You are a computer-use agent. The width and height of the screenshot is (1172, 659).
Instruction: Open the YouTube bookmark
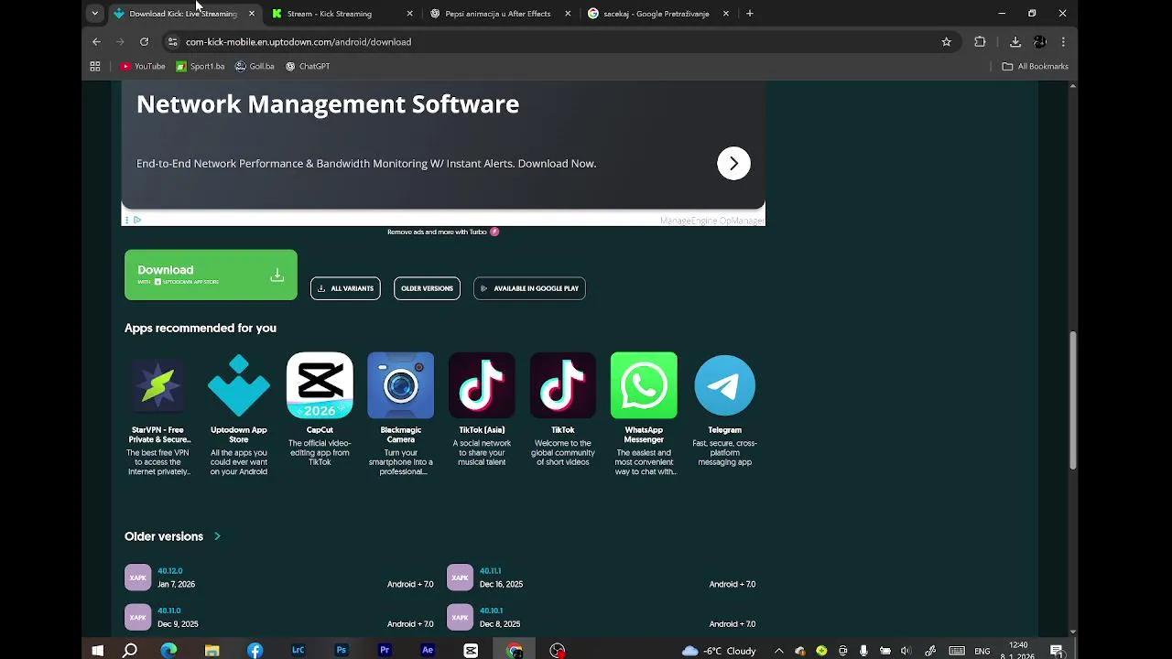pyautogui.click(x=143, y=66)
